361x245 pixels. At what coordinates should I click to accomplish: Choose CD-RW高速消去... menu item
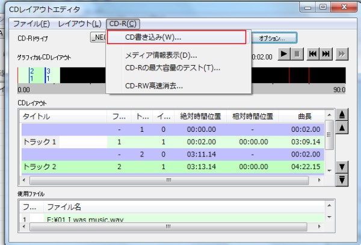pyautogui.click(x=154, y=85)
